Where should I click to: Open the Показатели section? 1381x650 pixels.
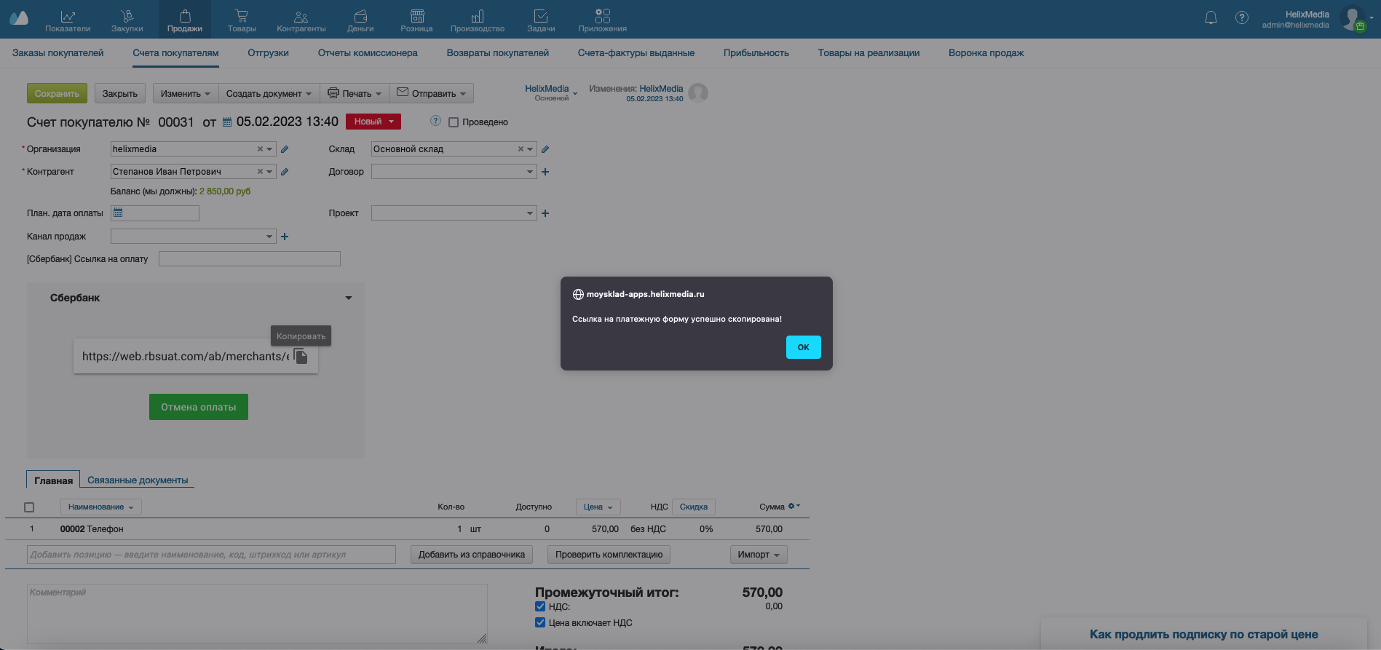(68, 20)
